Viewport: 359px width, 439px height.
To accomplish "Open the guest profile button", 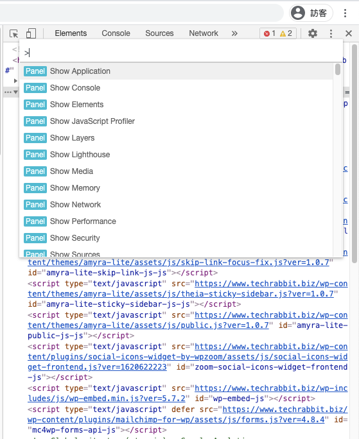I will tap(311, 13).
